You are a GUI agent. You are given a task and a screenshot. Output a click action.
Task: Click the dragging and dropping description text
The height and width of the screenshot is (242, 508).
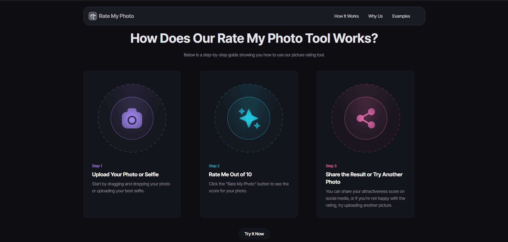pos(131,187)
